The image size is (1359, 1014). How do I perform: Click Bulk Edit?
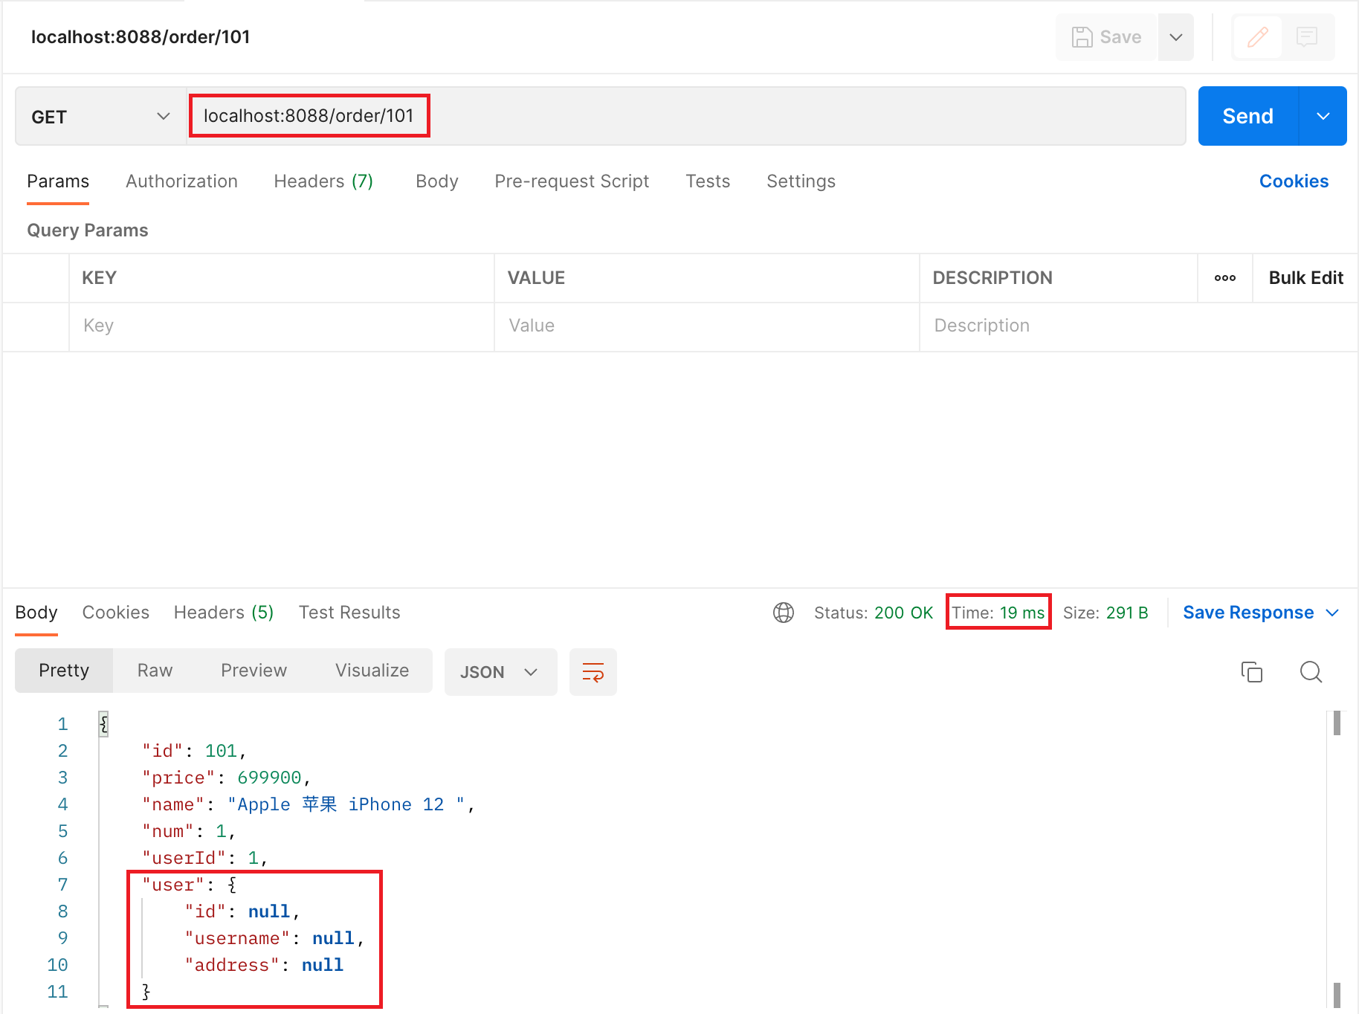coord(1305,278)
